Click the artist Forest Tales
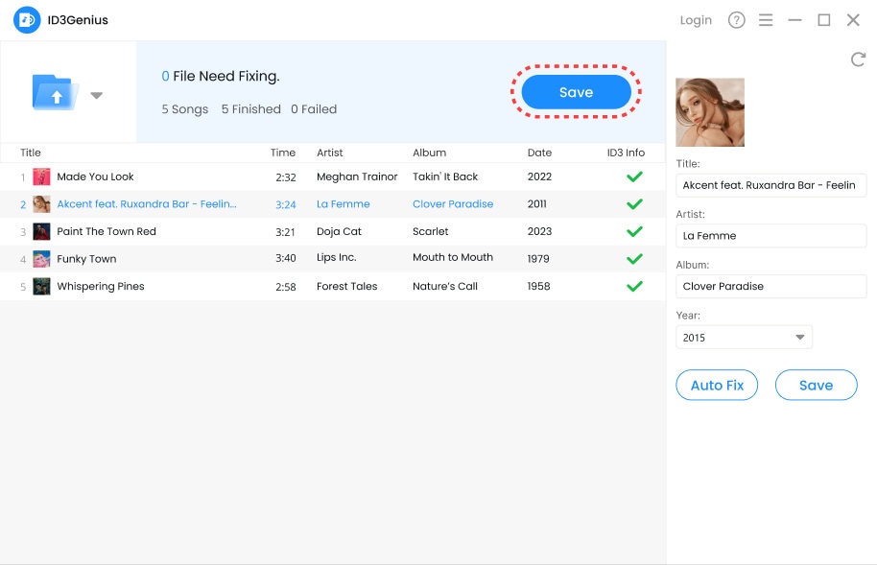The image size is (877, 565). pos(346,287)
